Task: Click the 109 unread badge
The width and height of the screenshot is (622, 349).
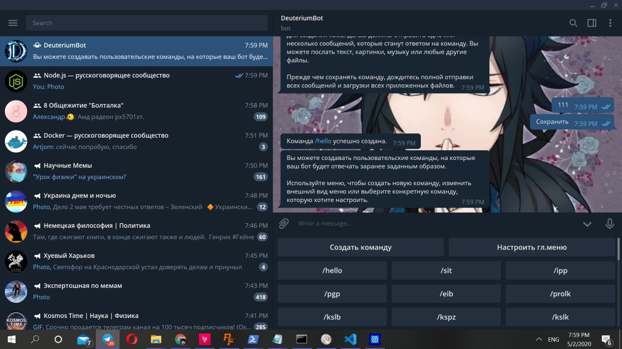Action: 261,117
